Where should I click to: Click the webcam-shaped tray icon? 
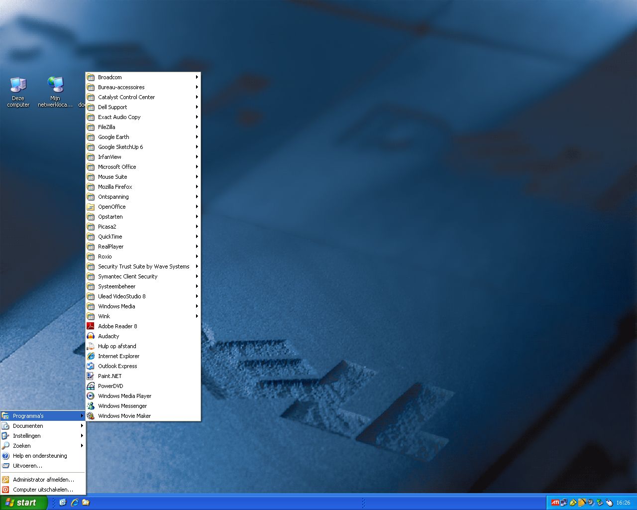coord(591,503)
